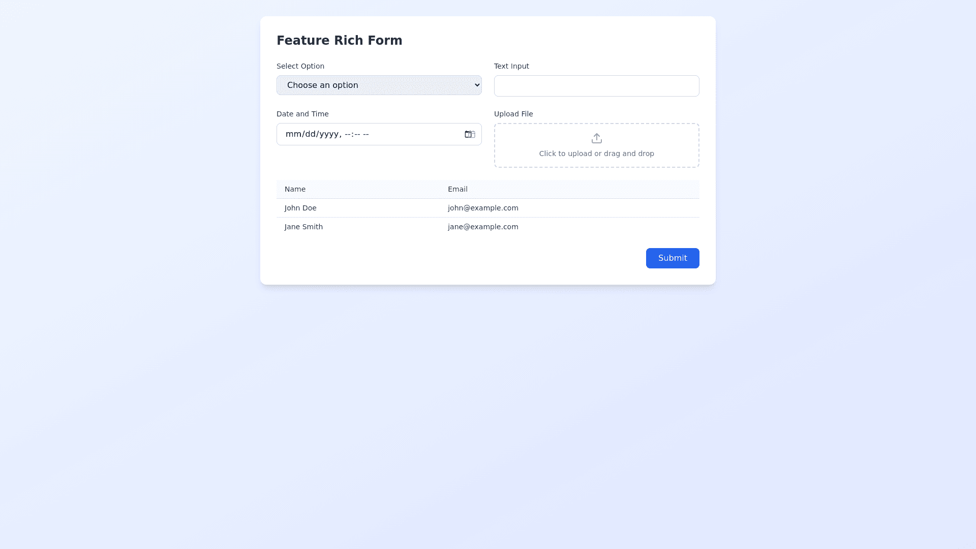Open the calendar picker icon
Viewport: 976px width, 549px height.
click(x=469, y=134)
